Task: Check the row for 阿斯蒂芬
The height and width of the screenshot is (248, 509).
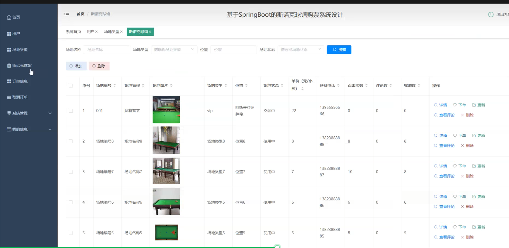Action: 71,111
